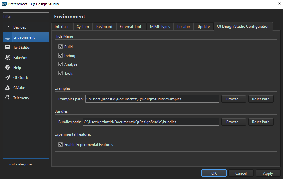Toggle the Debug checkbox
This screenshot has height=179, width=283.
61,56
